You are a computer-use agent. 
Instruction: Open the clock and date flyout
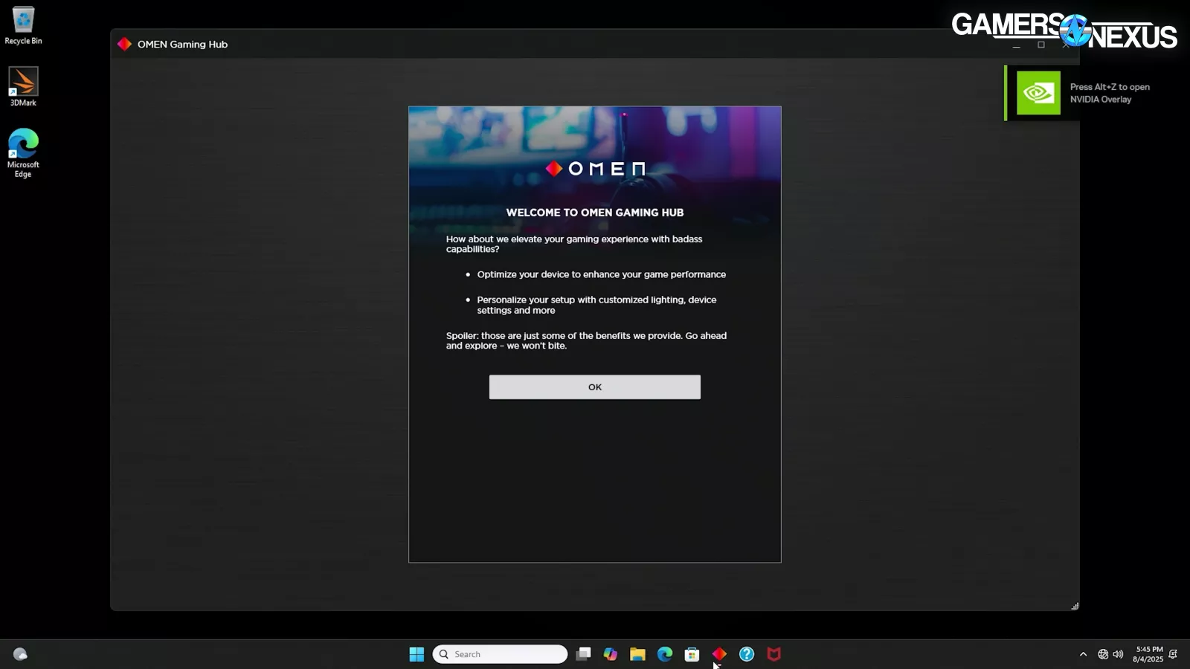1148,654
